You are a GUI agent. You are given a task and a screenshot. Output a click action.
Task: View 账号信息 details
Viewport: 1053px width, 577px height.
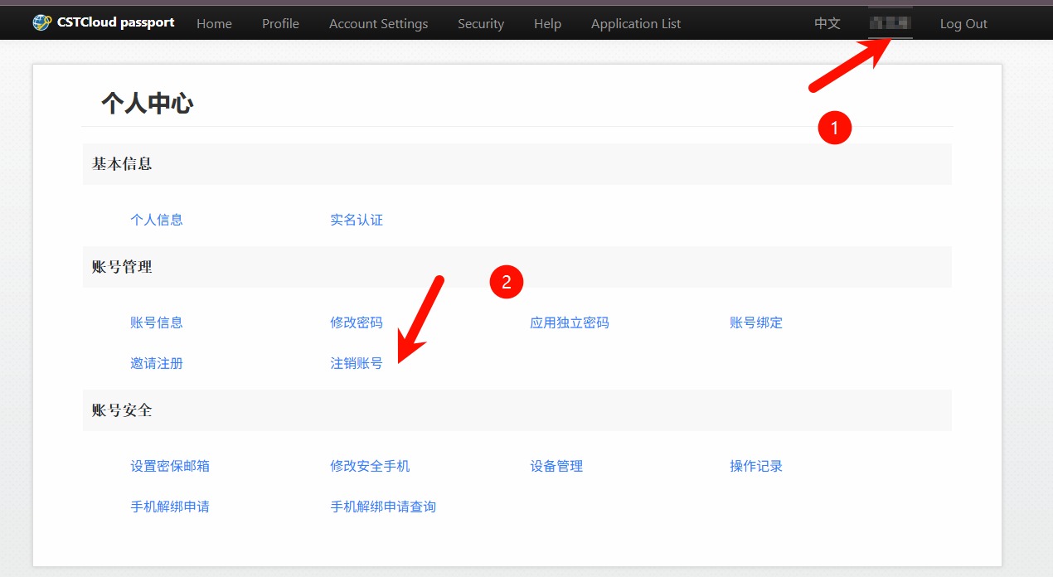click(x=157, y=322)
